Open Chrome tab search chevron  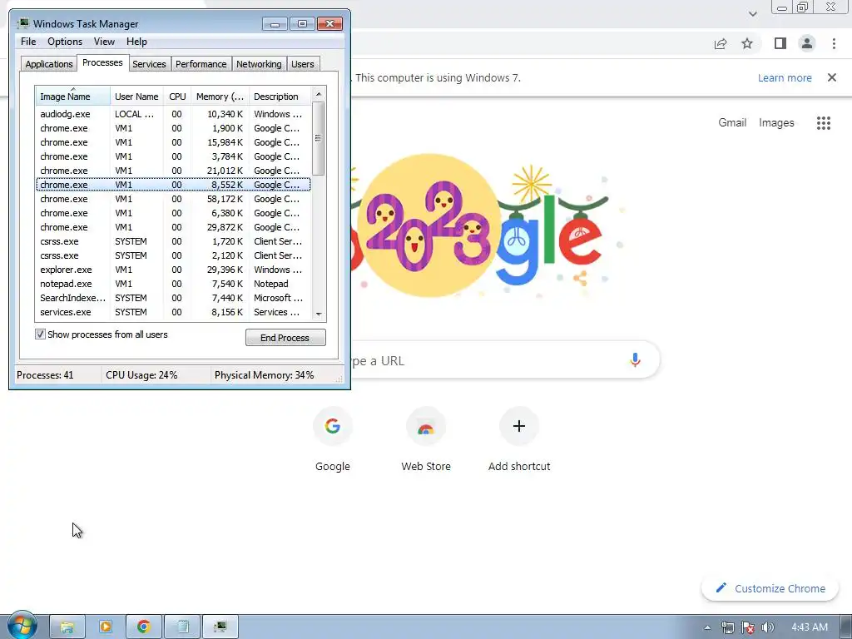[x=752, y=14]
